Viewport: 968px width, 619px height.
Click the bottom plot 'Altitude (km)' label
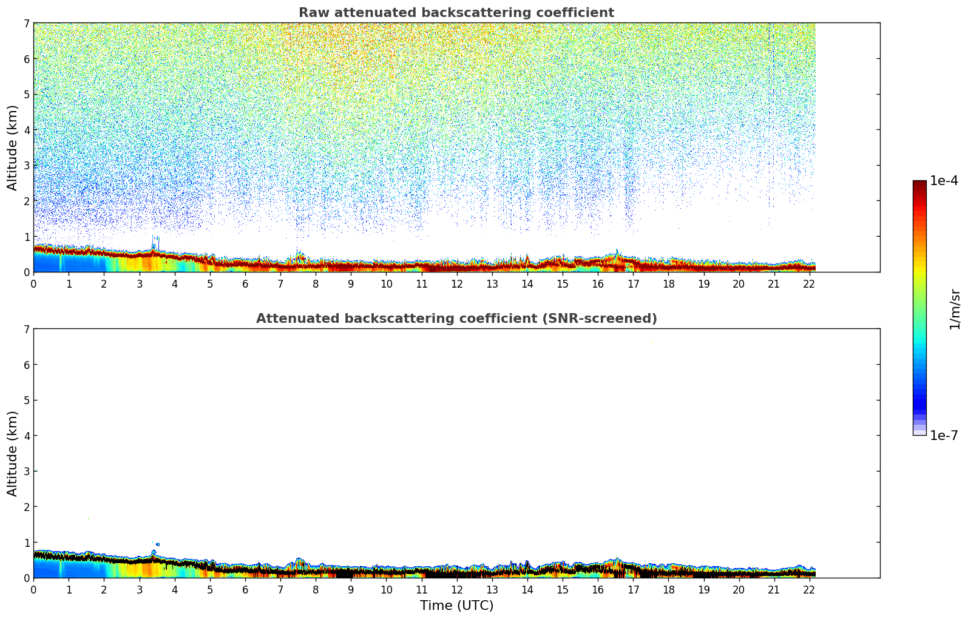[13, 453]
